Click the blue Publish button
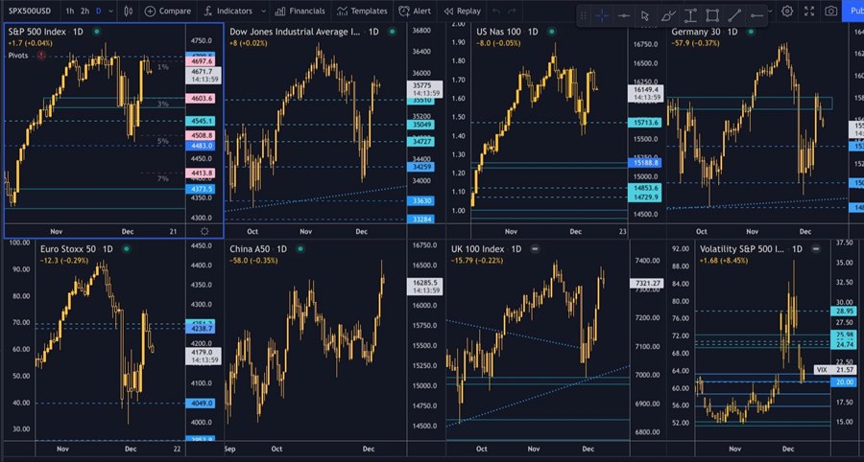 tap(853, 11)
